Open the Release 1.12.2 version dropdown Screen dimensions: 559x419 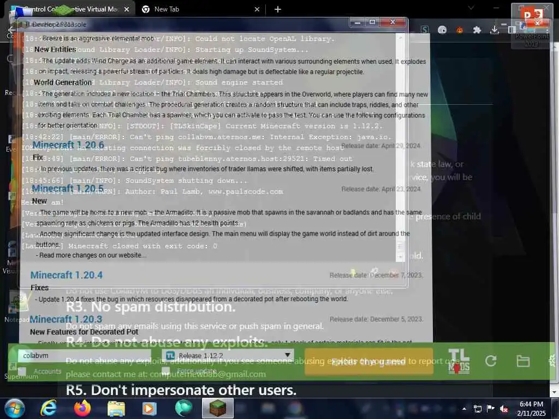pos(228,356)
